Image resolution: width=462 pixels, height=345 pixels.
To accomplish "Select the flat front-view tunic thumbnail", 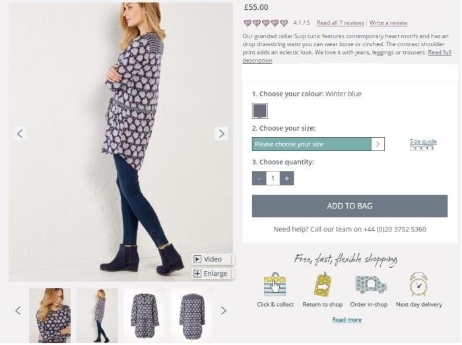I will (145, 313).
